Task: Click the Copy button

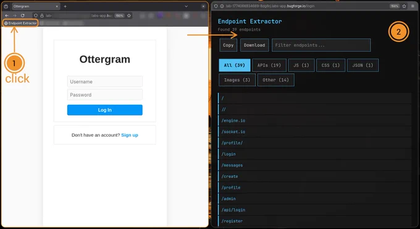Action: click(228, 45)
